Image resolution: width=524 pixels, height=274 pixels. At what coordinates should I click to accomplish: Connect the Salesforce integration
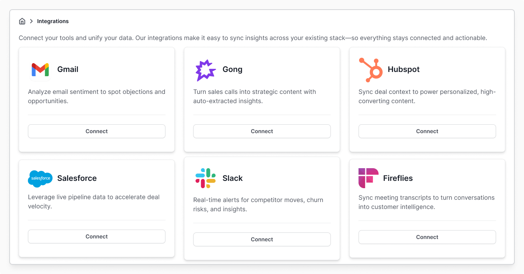tap(97, 237)
